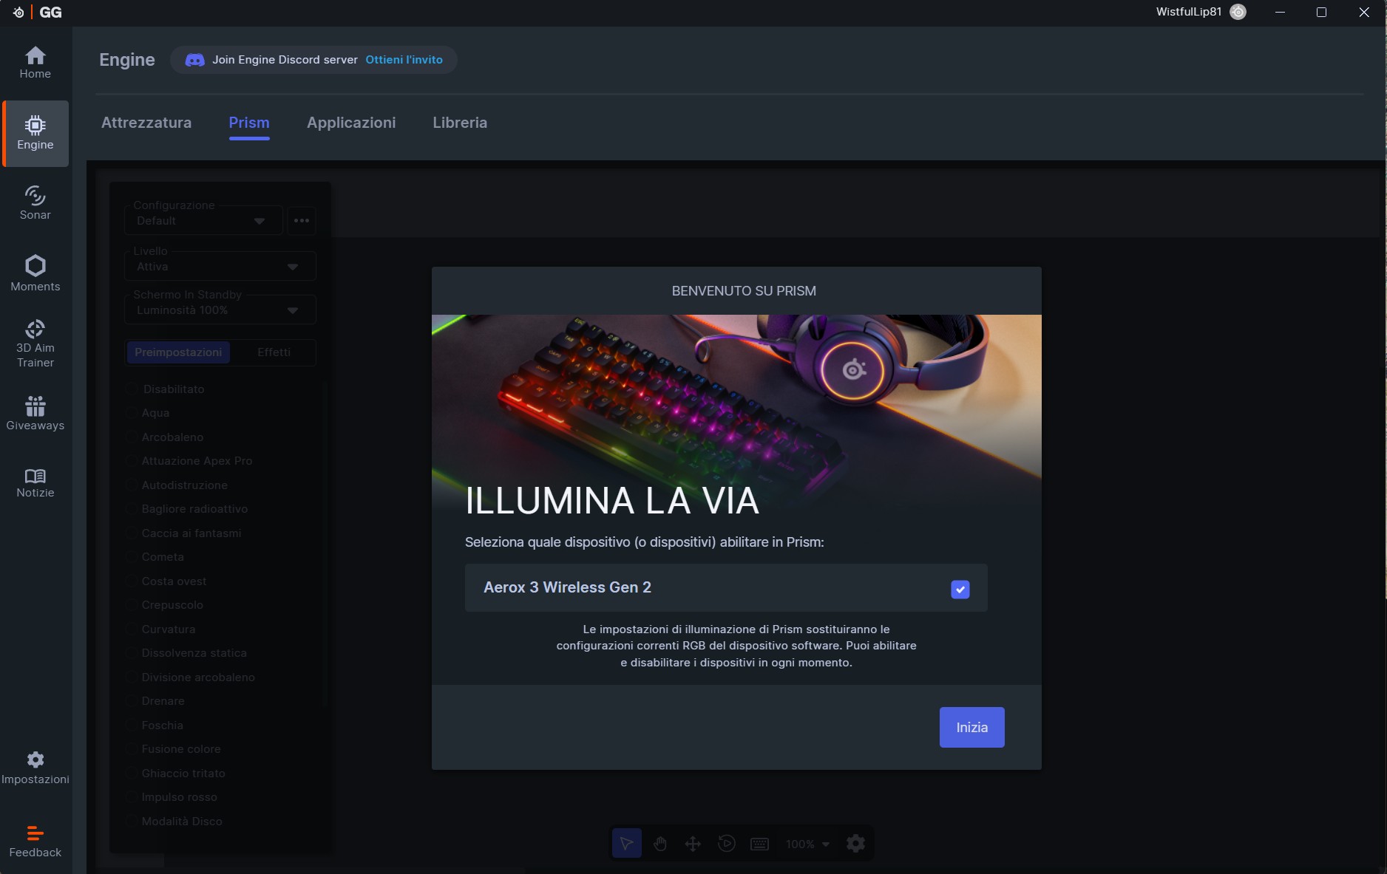Open the 100% zoom level selector

pos(807,844)
